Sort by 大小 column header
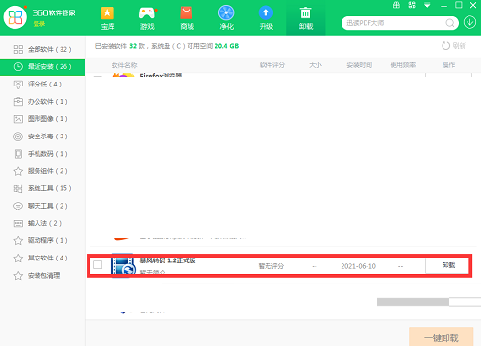 coord(316,65)
